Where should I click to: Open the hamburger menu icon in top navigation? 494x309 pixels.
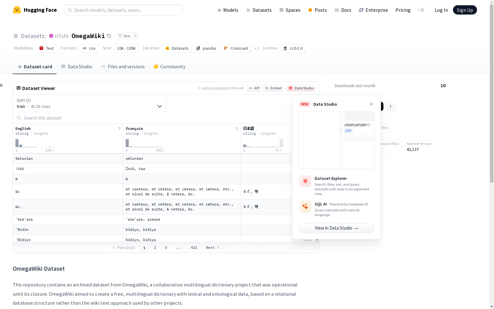pos(421,10)
